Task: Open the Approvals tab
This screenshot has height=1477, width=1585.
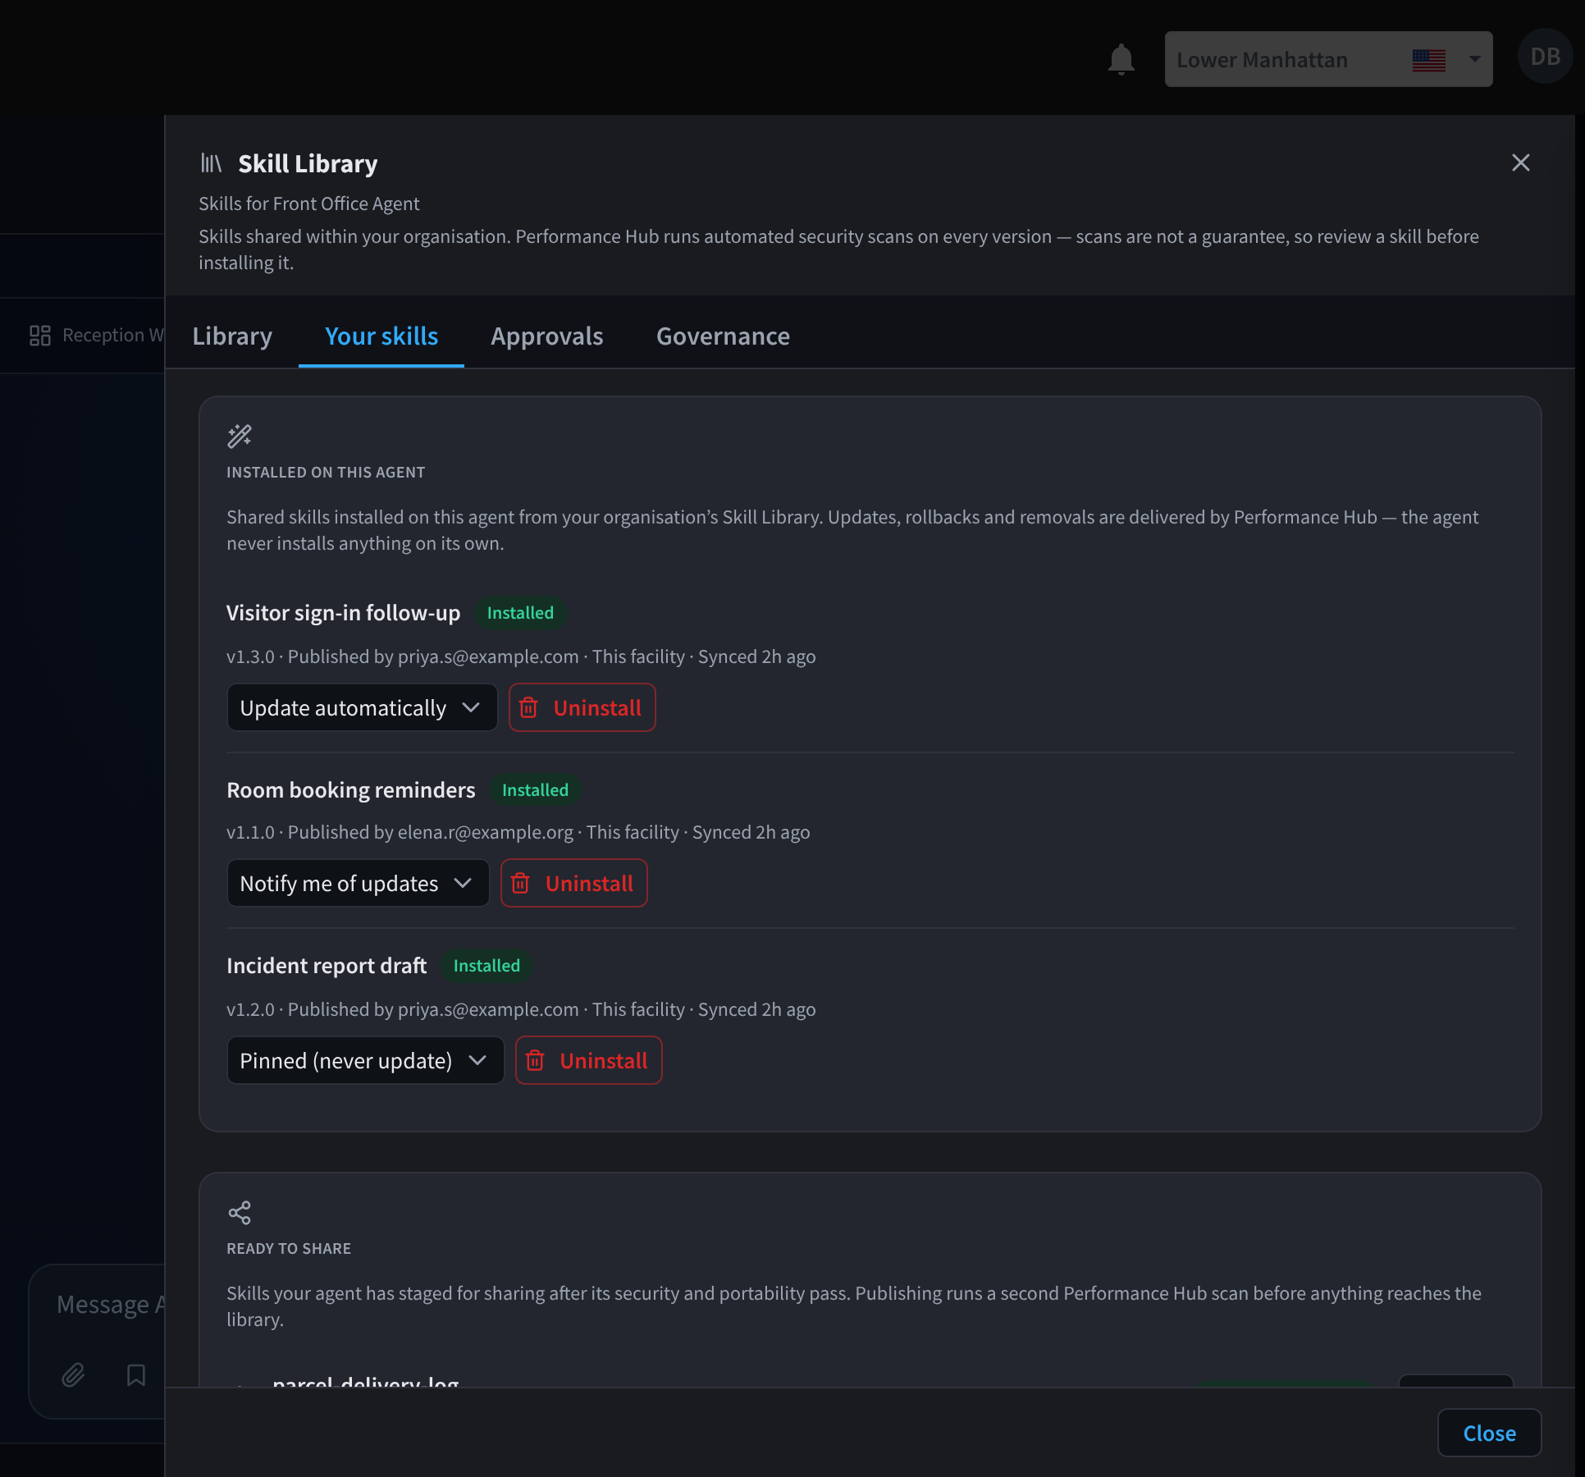Action: pos(547,336)
